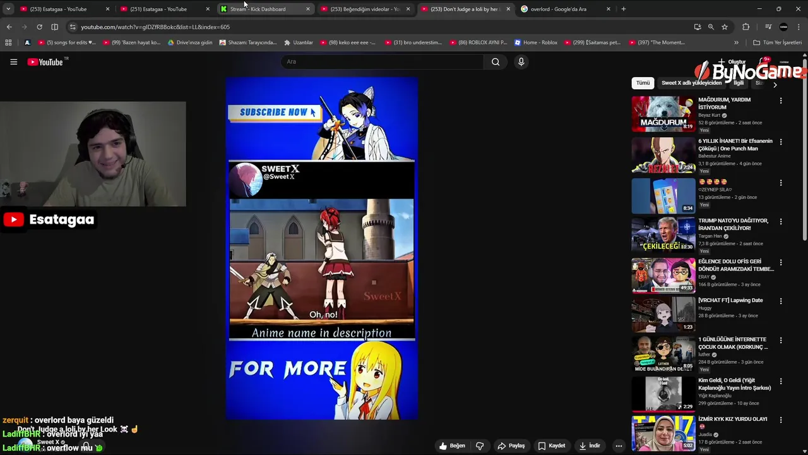Viewport: 808px width, 455px height.
Task: Open options for Kim Geldi, O Geldi video
Action: 780,381
